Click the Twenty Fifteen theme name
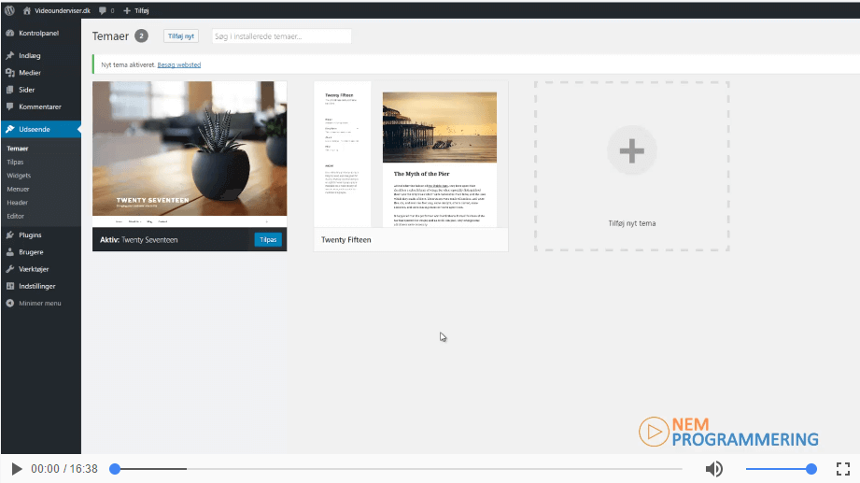 tap(346, 240)
